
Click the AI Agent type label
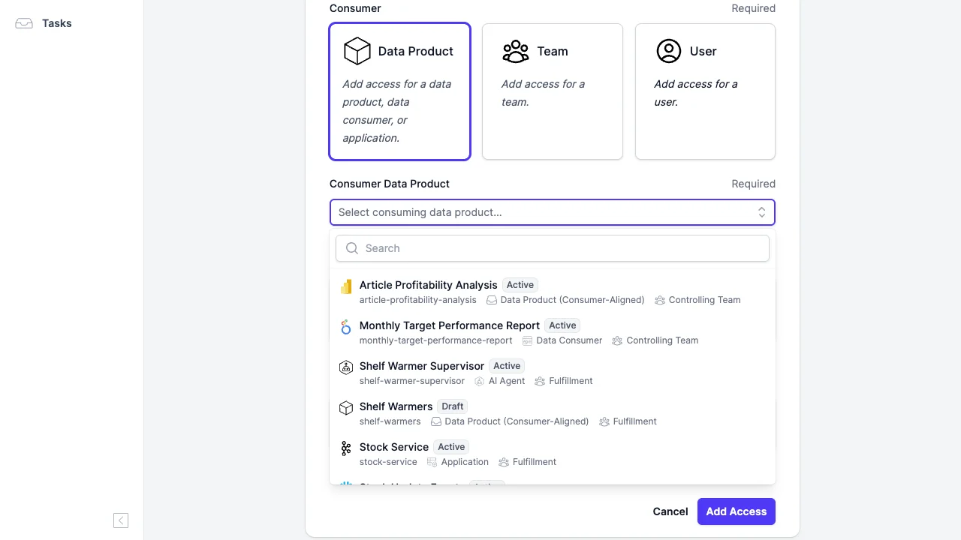(507, 381)
